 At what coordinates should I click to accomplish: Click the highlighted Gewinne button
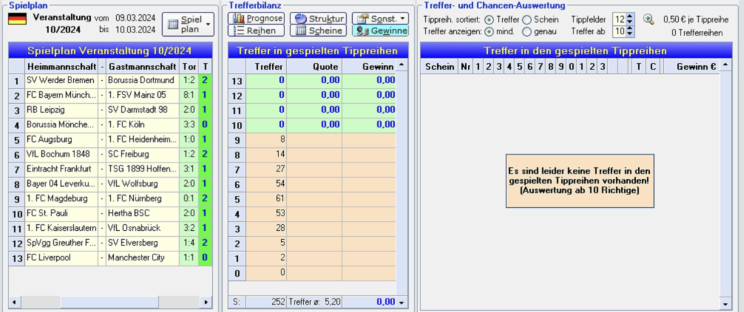[x=380, y=30]
